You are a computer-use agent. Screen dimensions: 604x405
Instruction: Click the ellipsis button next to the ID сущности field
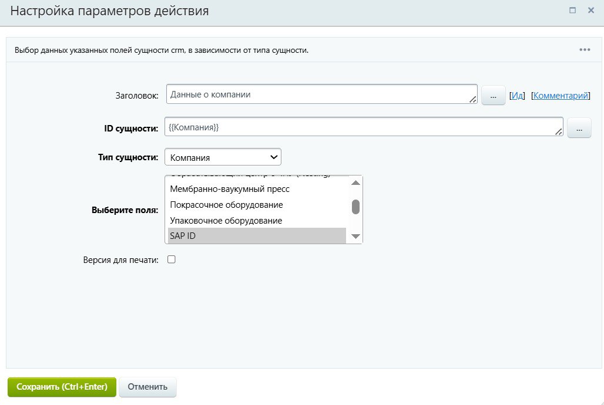(579, 128)
